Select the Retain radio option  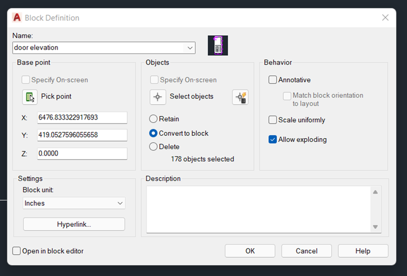[153, 119]
